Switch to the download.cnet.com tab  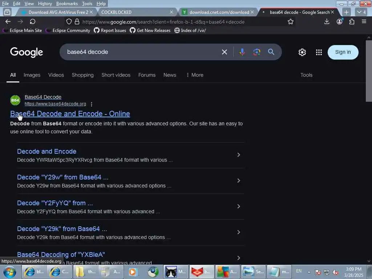pyautogui.click(x=218, y=12)
